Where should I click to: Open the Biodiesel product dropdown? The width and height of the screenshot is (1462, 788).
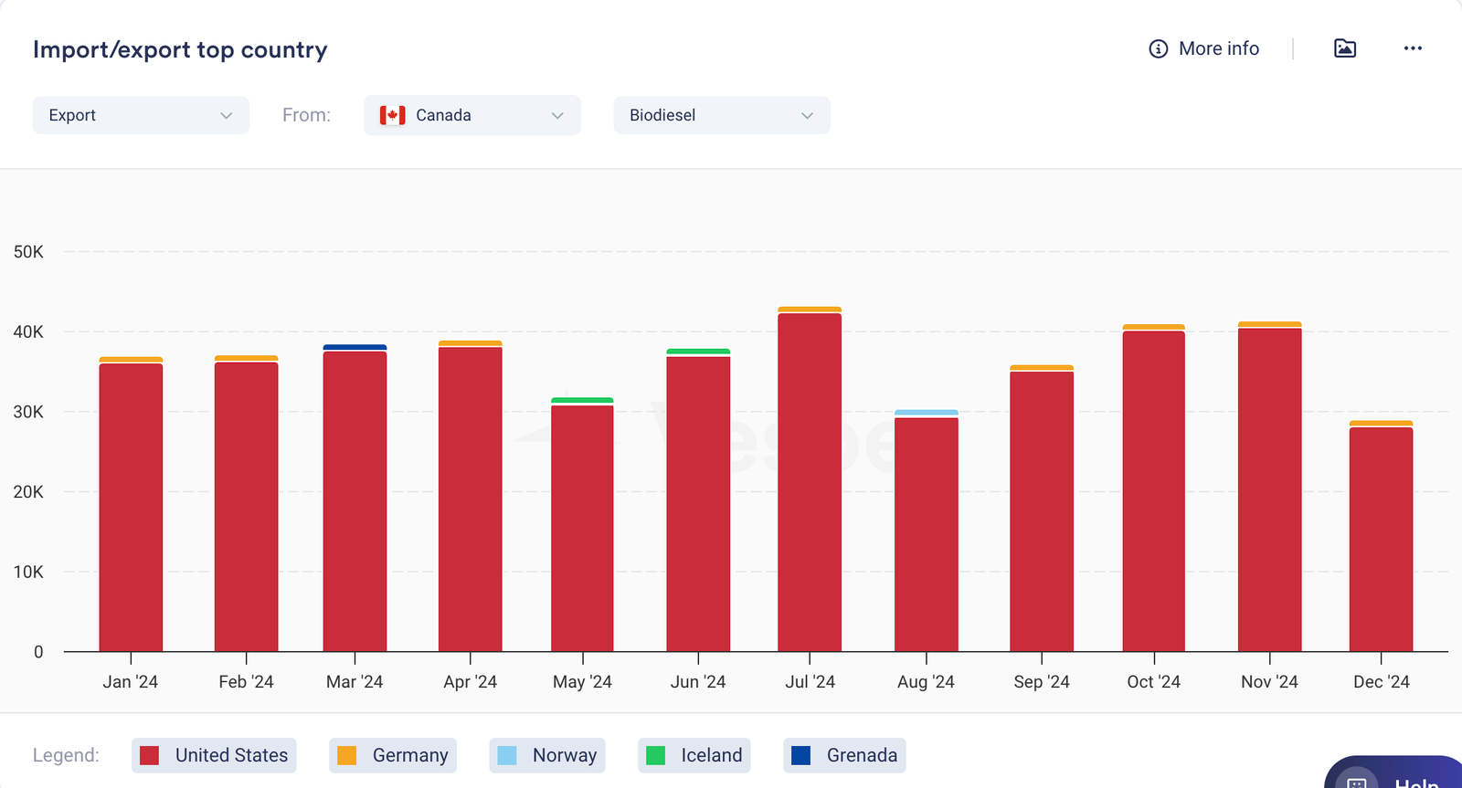(x=721, y=116)
